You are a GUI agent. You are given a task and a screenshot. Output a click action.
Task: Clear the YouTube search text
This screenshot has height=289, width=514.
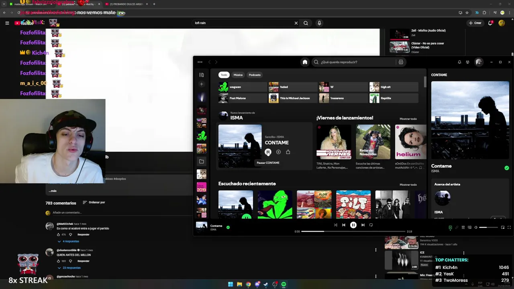point(296,23)
